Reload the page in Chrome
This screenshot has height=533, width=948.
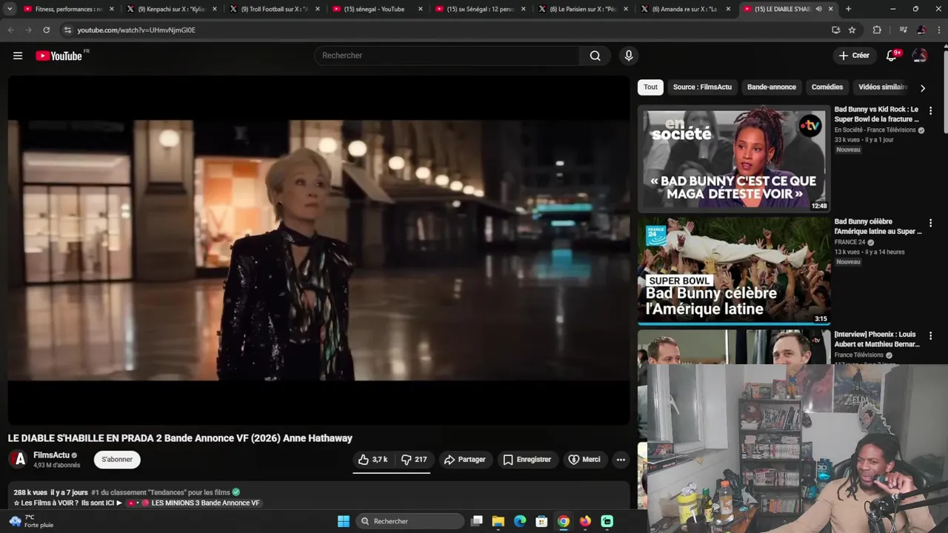(46, 30)
